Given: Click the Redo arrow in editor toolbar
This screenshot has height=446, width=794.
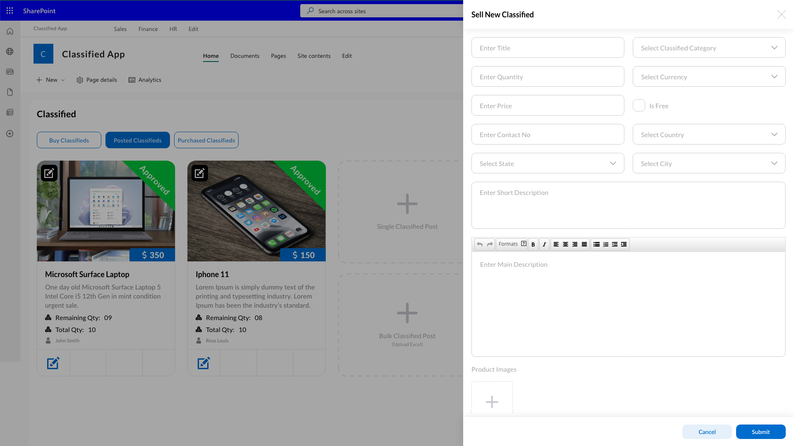Looking at the screenshot, I should (x=490, y=244).
